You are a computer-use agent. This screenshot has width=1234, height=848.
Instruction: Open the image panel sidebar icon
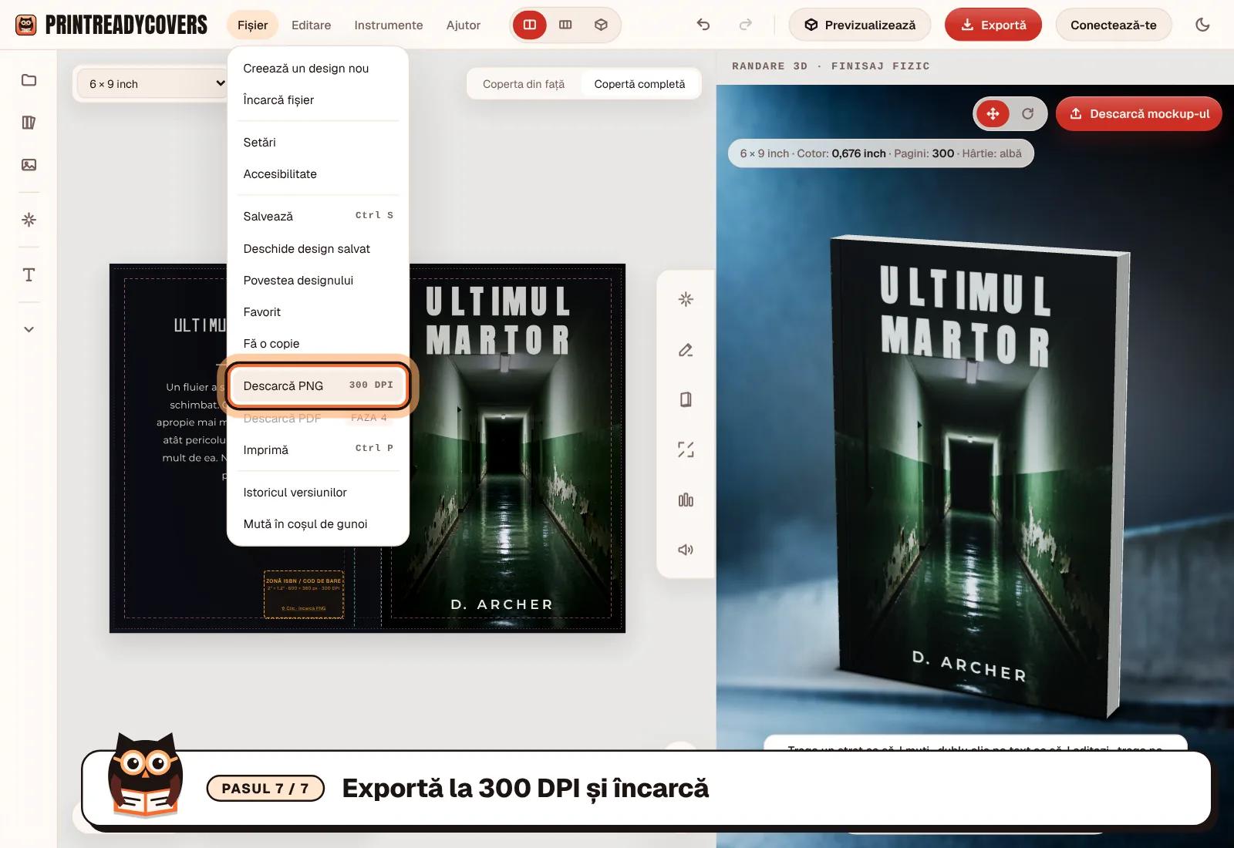(x=29, y=165)
